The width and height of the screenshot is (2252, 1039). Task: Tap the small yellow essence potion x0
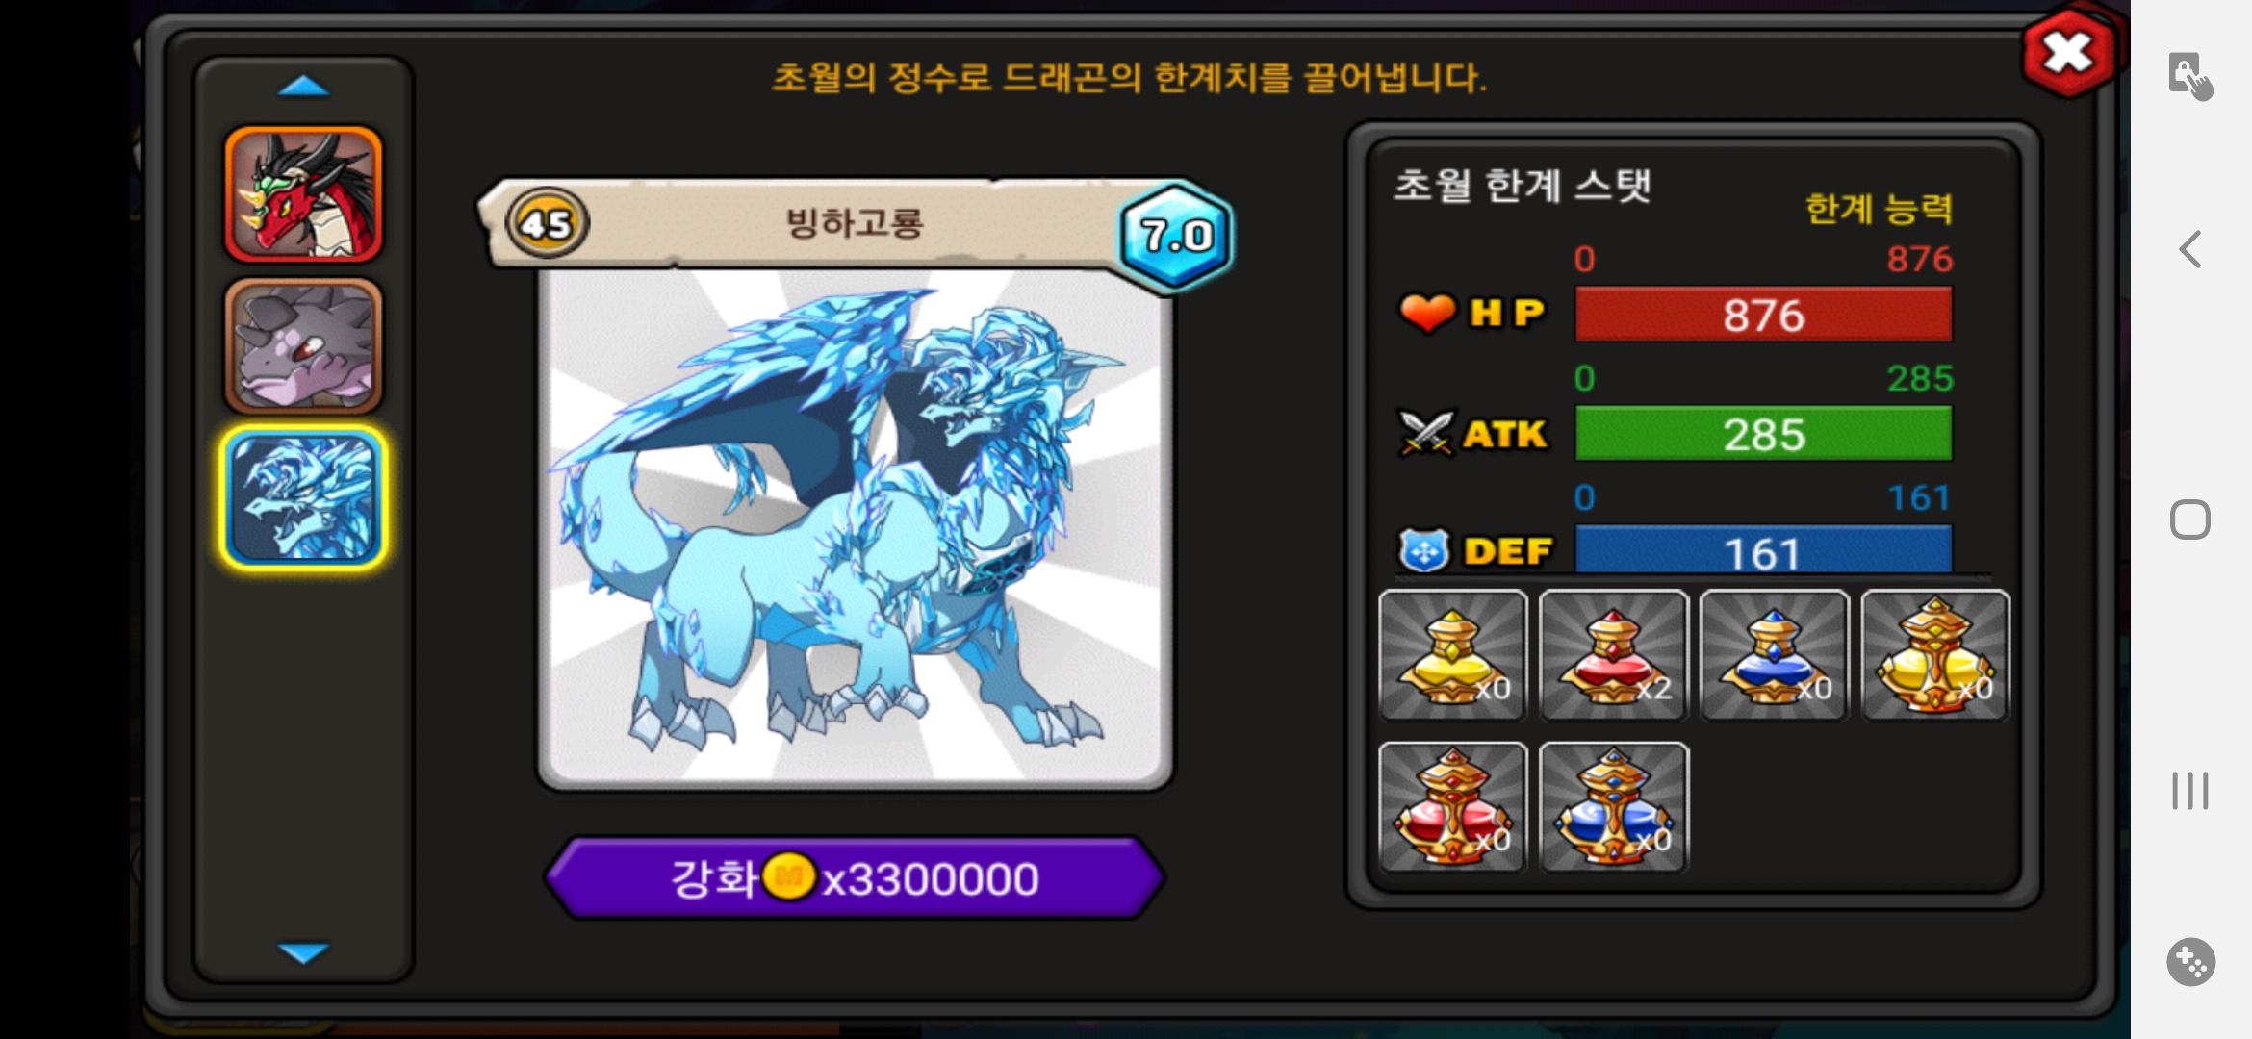1452,655
